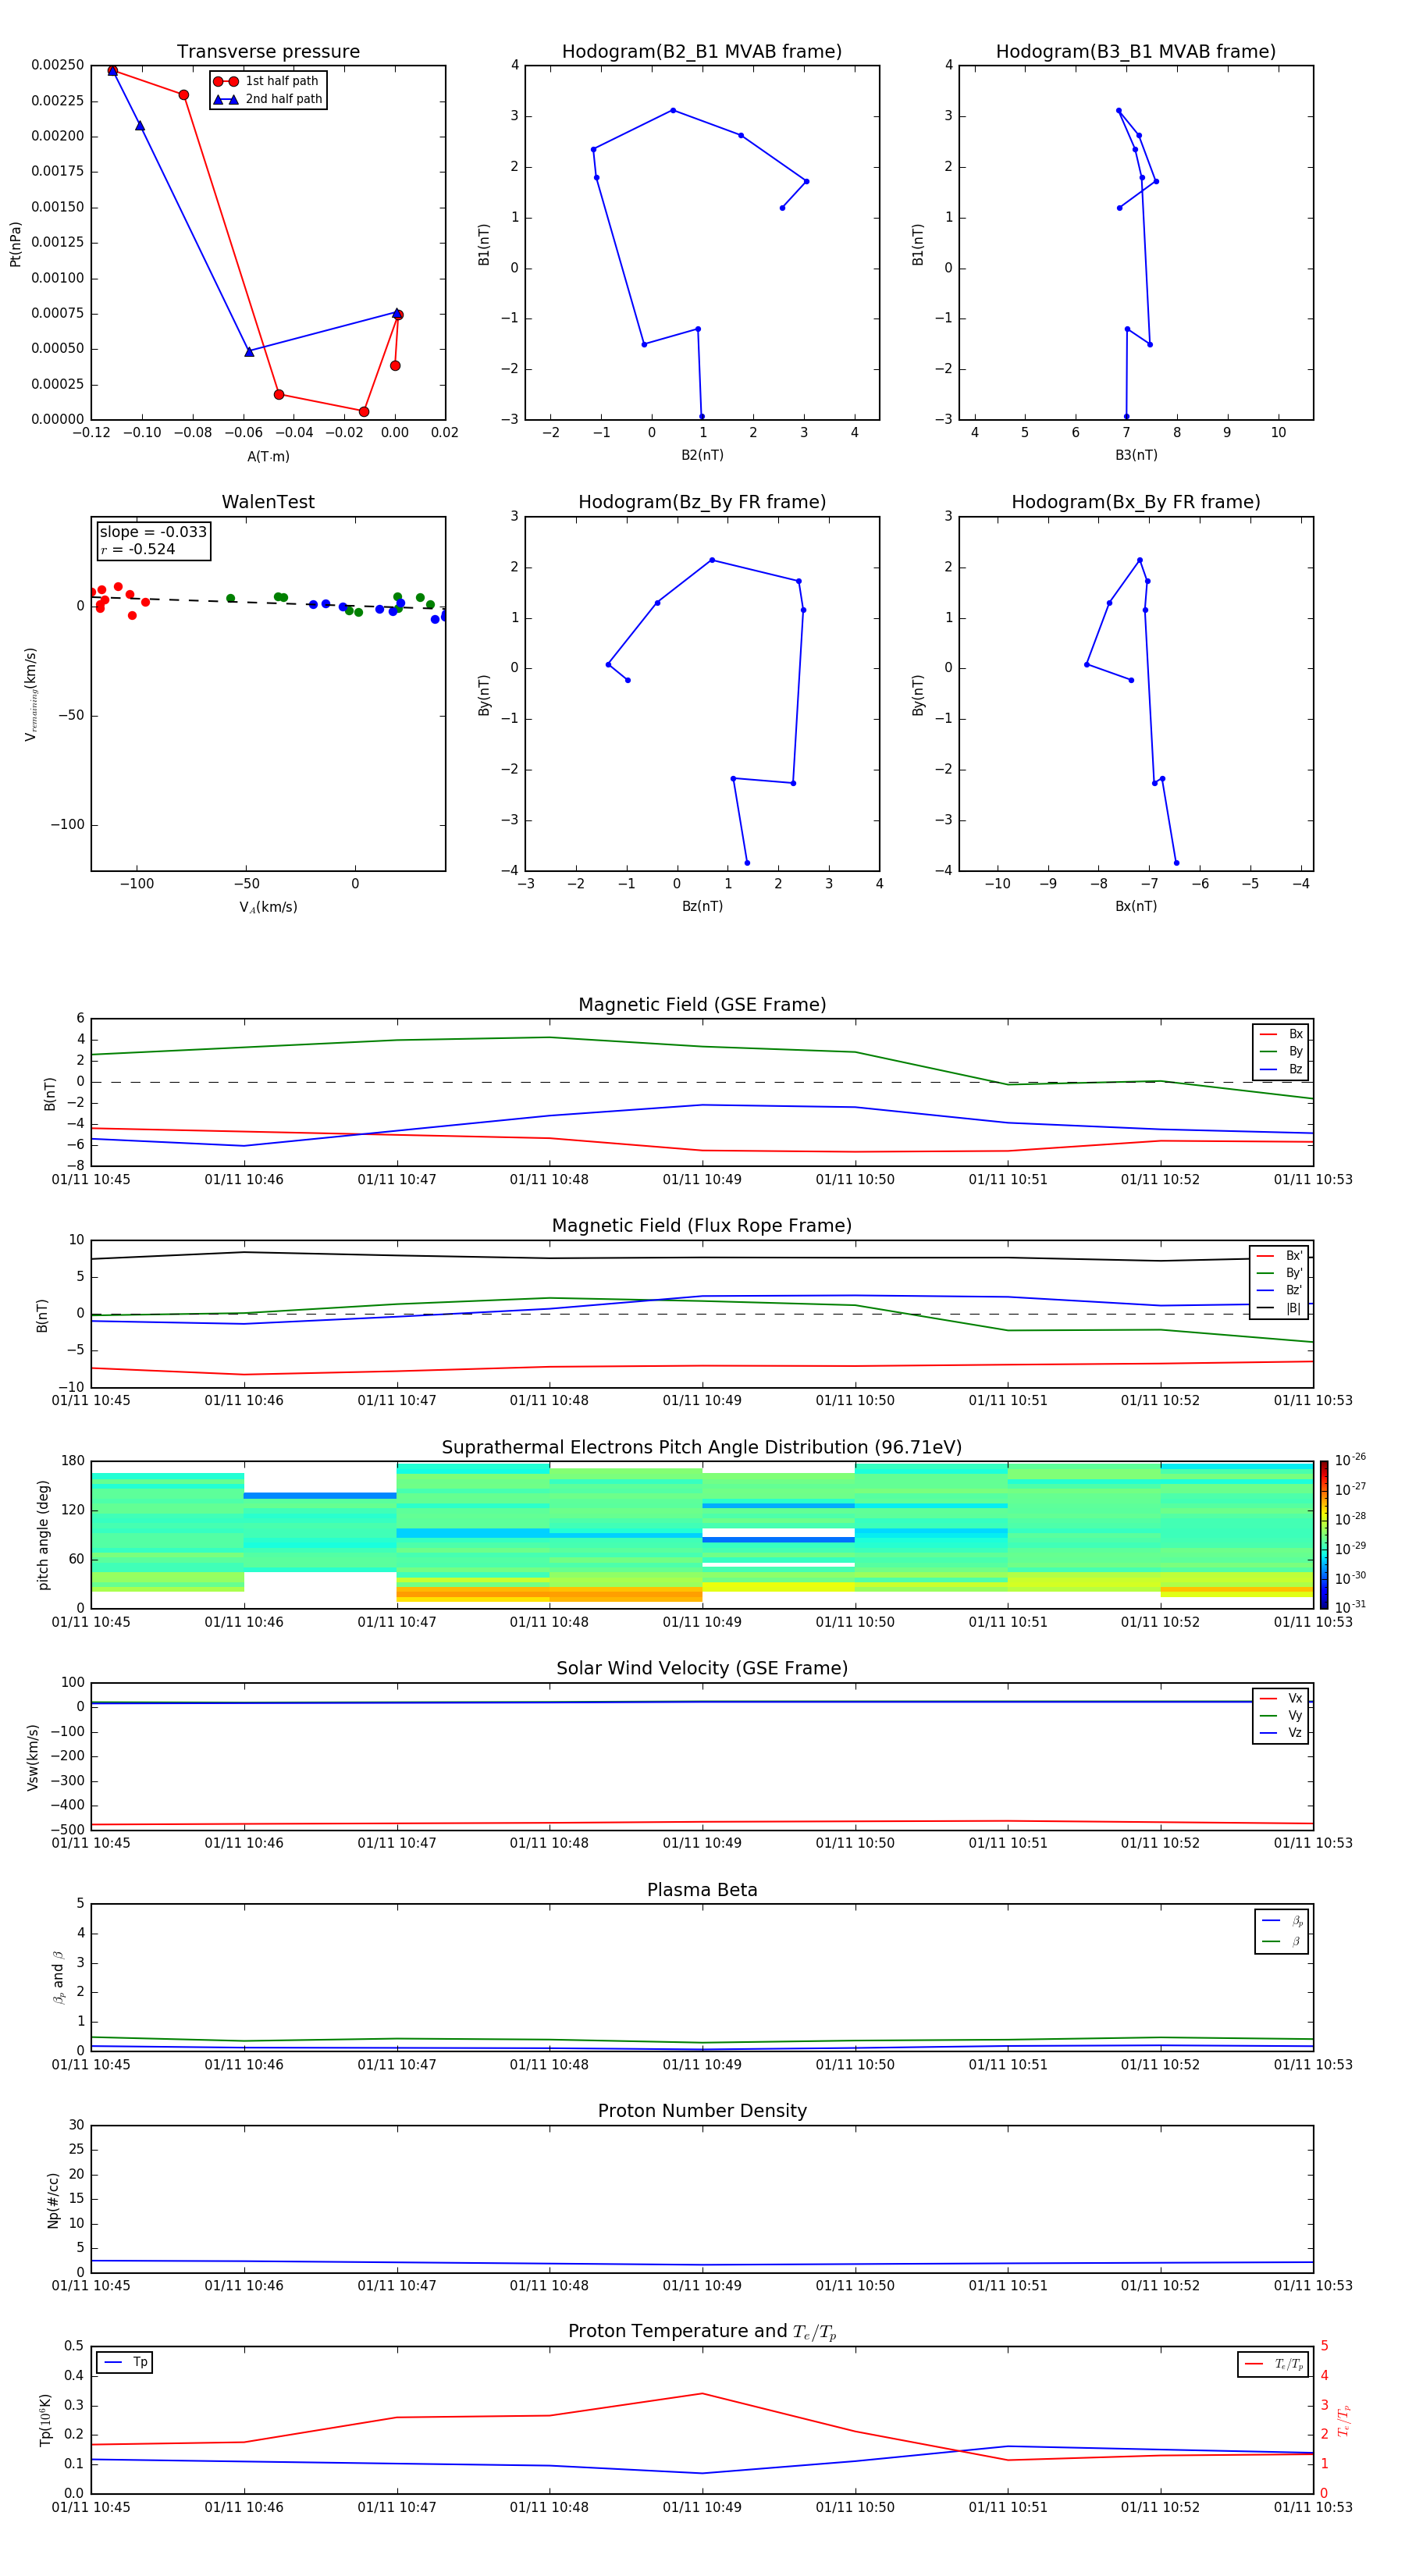Click the 'Bz(nT)' hodogram axis label
The image size is (1405, 2576).
702,906
